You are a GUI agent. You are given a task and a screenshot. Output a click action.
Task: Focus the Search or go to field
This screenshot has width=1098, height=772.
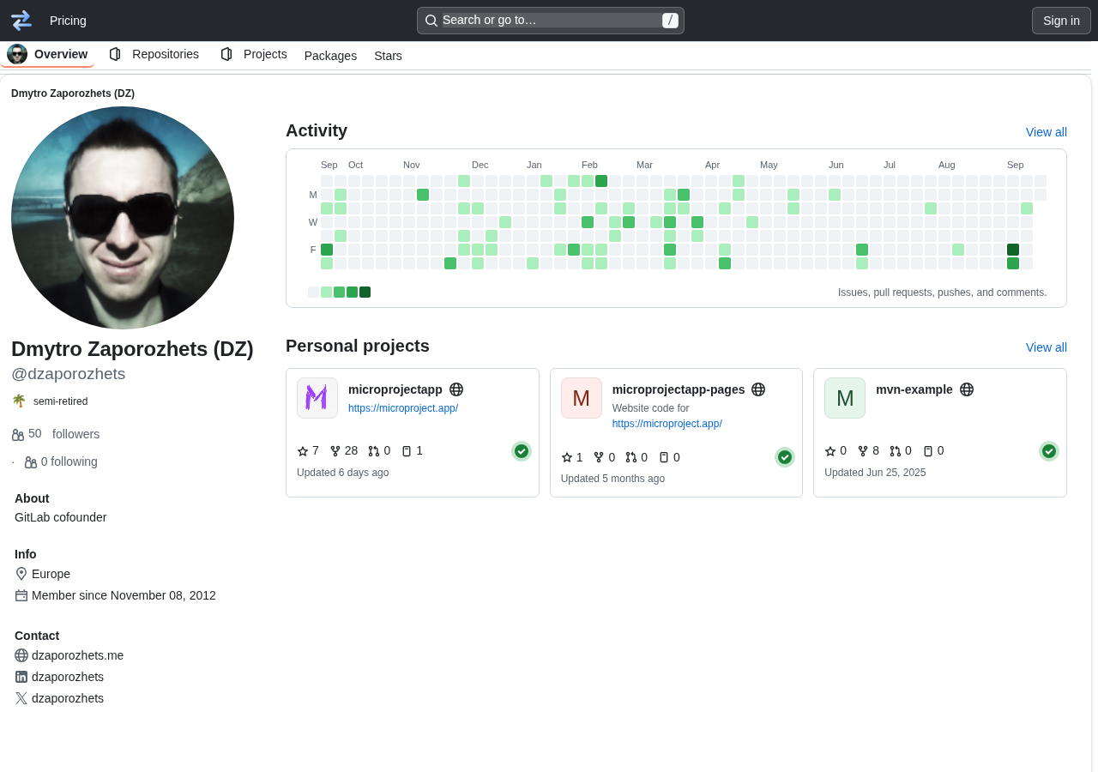point(551,21)
